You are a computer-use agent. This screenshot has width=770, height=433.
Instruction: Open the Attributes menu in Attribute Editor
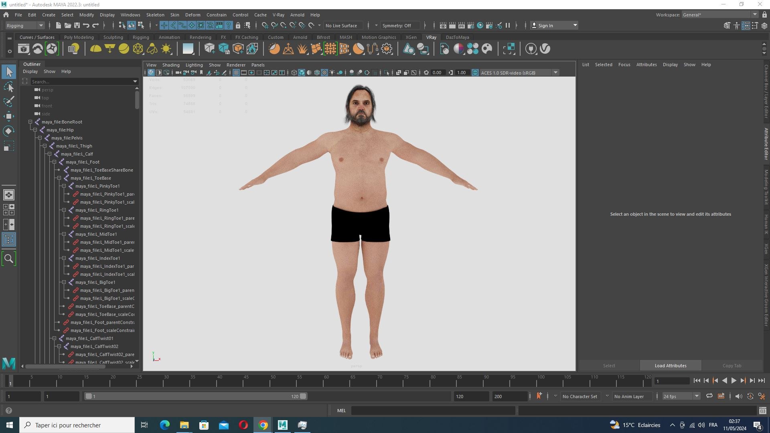point(646,65)
